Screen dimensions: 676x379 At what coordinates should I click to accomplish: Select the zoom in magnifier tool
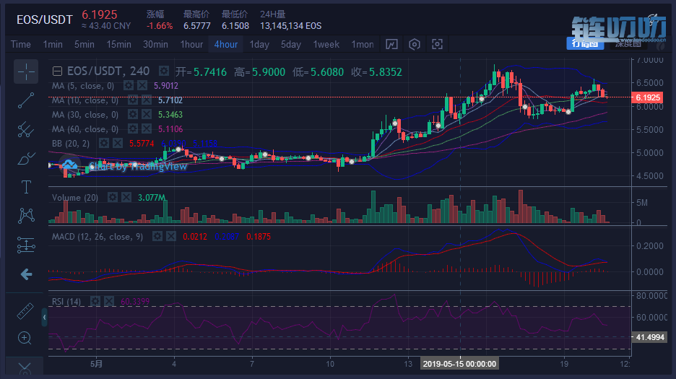click(25, 338)
